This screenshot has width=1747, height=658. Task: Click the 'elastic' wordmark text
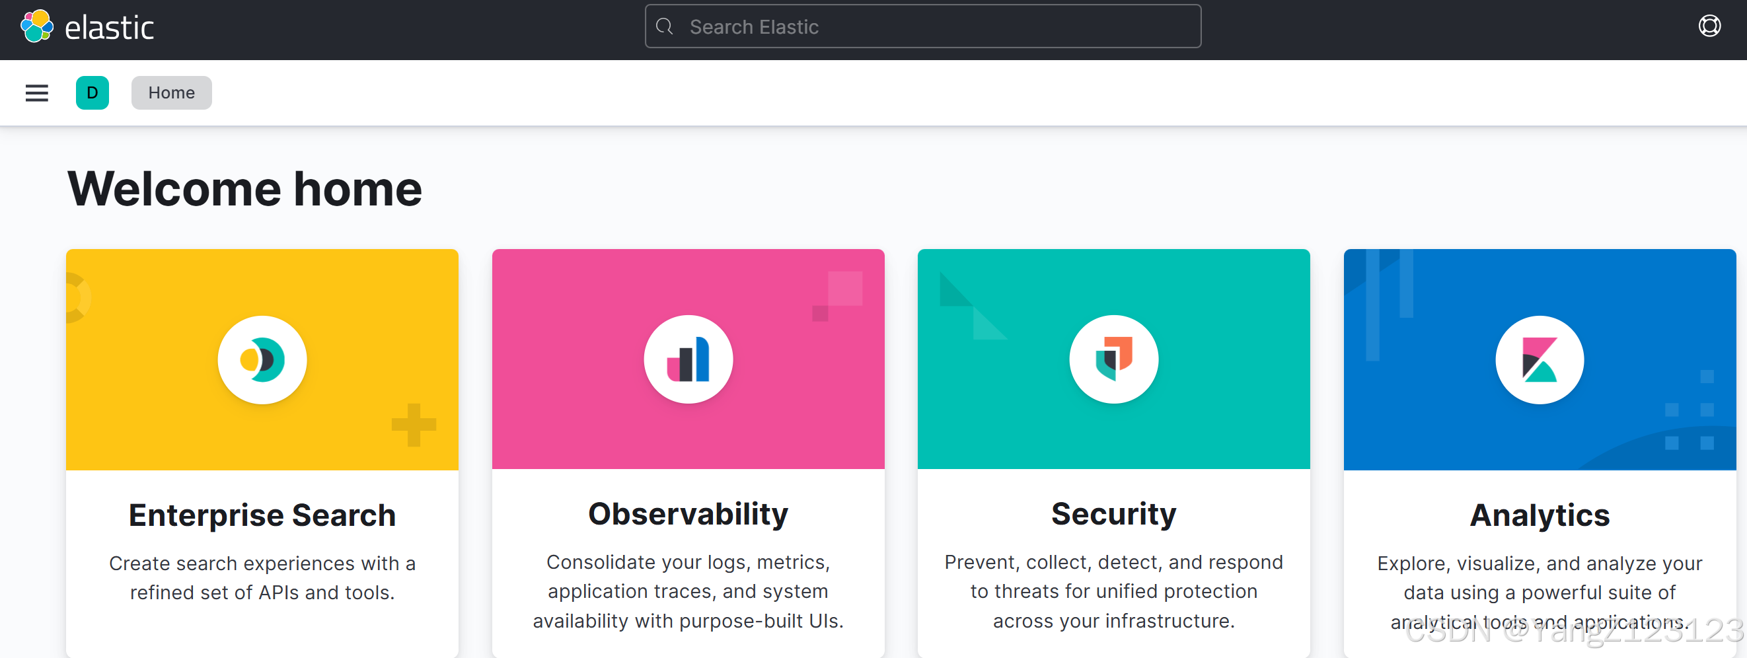click(109, 28)
